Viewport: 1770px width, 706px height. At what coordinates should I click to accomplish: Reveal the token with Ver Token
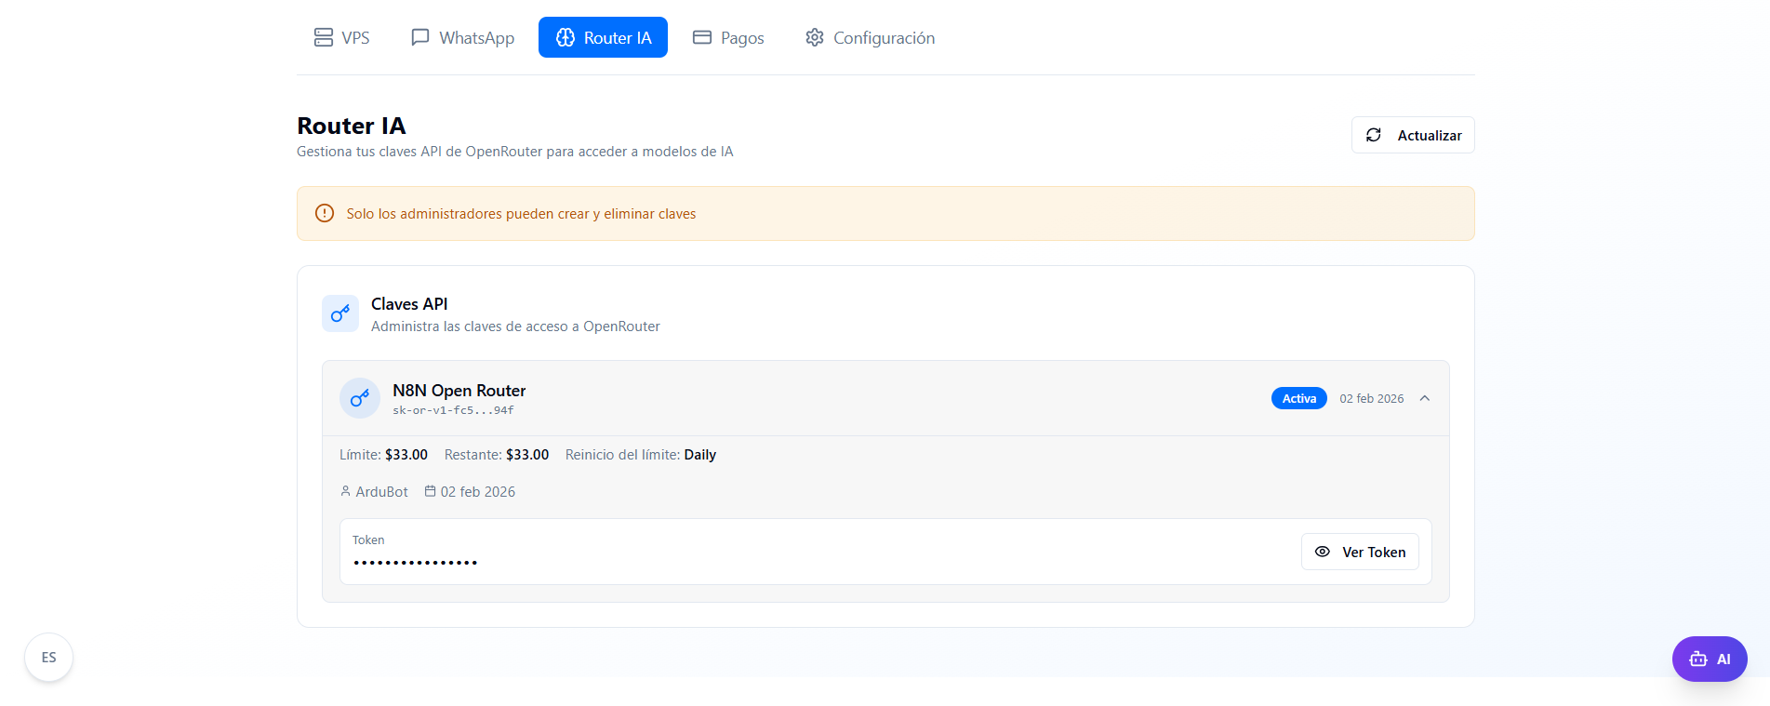(x=1360, y=552)
